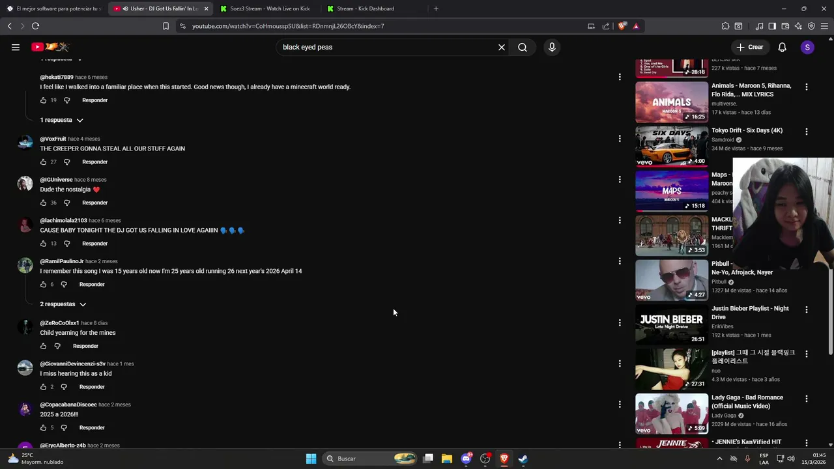Start voice search with the microphone
834x469 pixels.
coord(552,47)
